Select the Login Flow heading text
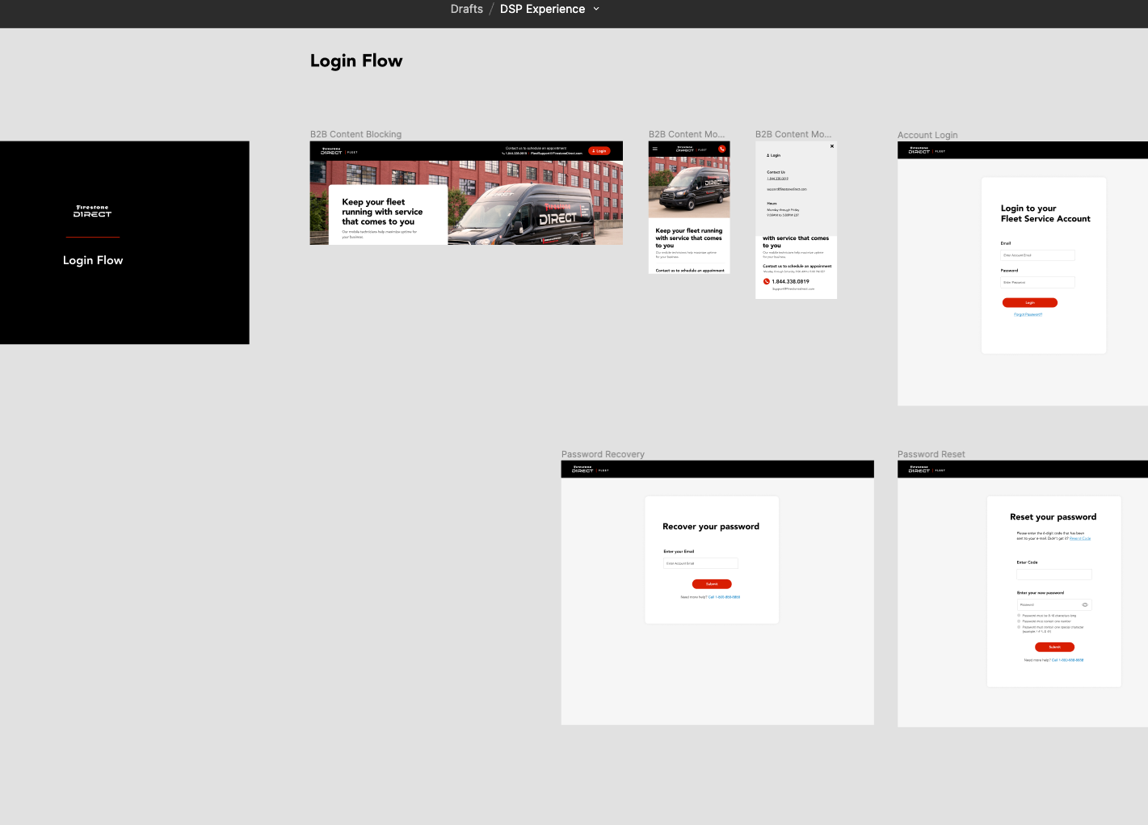This screenshot has height=825, width=1148. point(356,61)
